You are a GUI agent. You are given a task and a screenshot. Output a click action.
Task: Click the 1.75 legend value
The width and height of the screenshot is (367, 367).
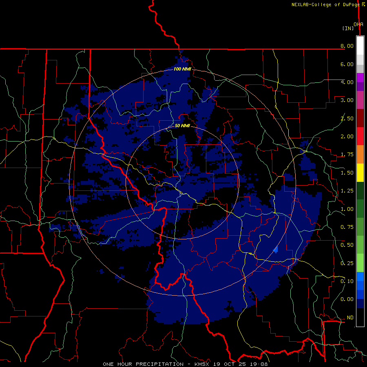click(x=347, y=155)
